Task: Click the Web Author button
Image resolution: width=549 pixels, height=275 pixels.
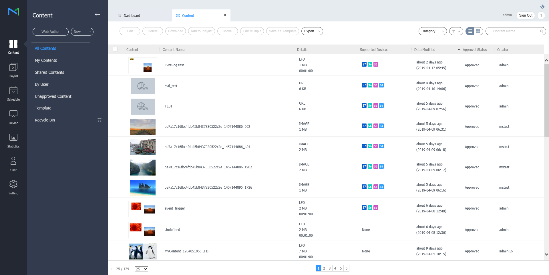Action: pos(51,32)
